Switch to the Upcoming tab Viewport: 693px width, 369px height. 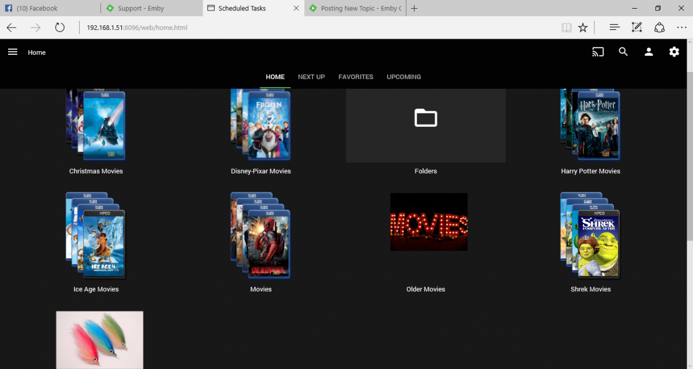pyautogui.click(x=404, y=77)
